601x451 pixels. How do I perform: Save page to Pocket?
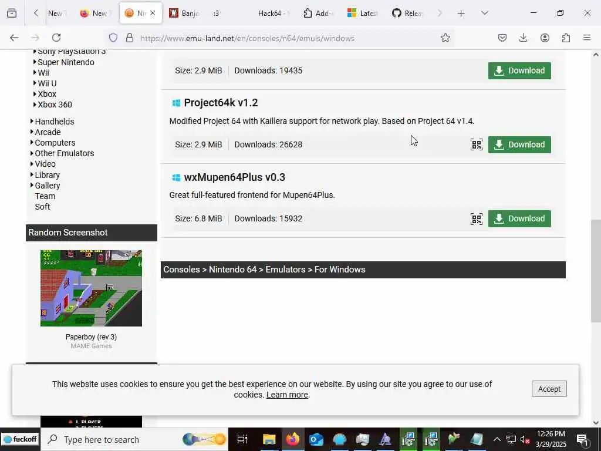pyautogui.click(x=502, y=38)
